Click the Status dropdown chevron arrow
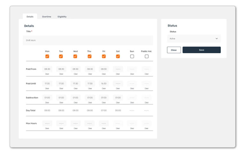Viewport: 245px width, 153px height. point(217,39)
